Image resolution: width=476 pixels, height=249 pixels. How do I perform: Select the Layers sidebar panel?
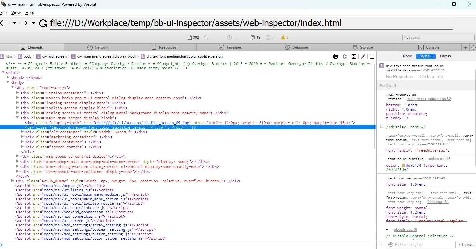click(x=445, y=56)
